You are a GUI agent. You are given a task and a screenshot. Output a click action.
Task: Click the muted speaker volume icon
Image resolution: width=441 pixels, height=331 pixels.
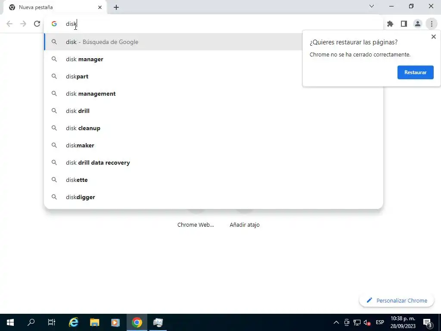pos(367,322)
